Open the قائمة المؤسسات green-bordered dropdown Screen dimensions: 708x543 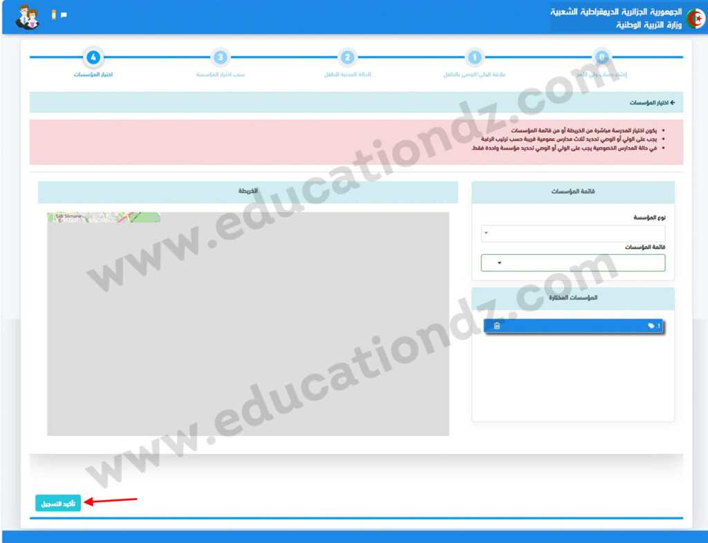573,263
